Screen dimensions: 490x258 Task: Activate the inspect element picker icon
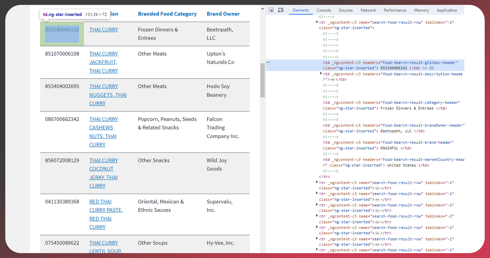tap(271, 10)
